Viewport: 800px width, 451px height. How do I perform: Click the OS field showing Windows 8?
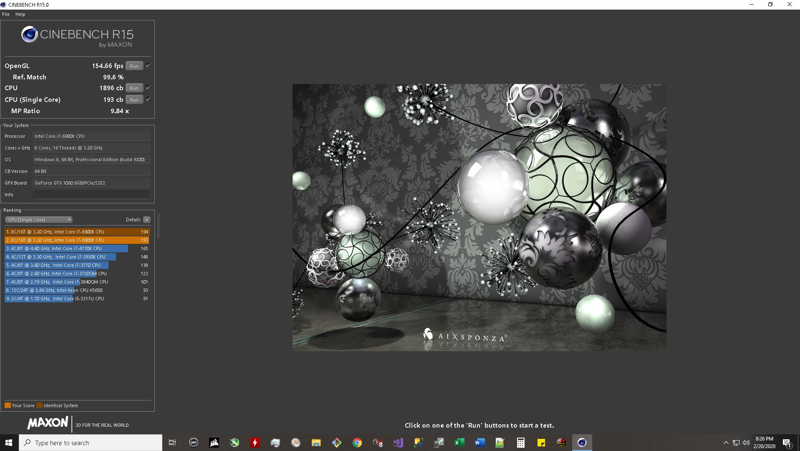tap(91, 160)
